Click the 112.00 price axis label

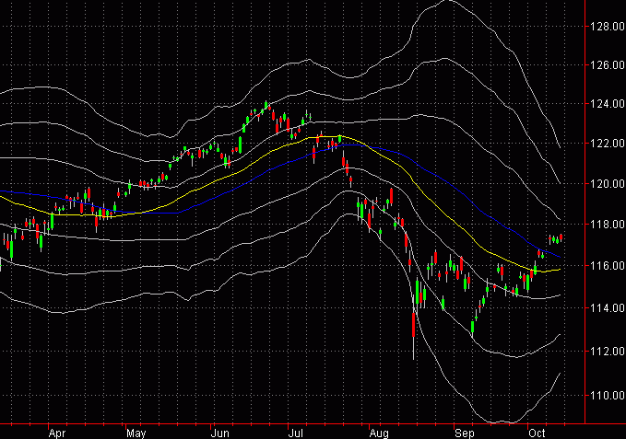click(x=608, y=351)
